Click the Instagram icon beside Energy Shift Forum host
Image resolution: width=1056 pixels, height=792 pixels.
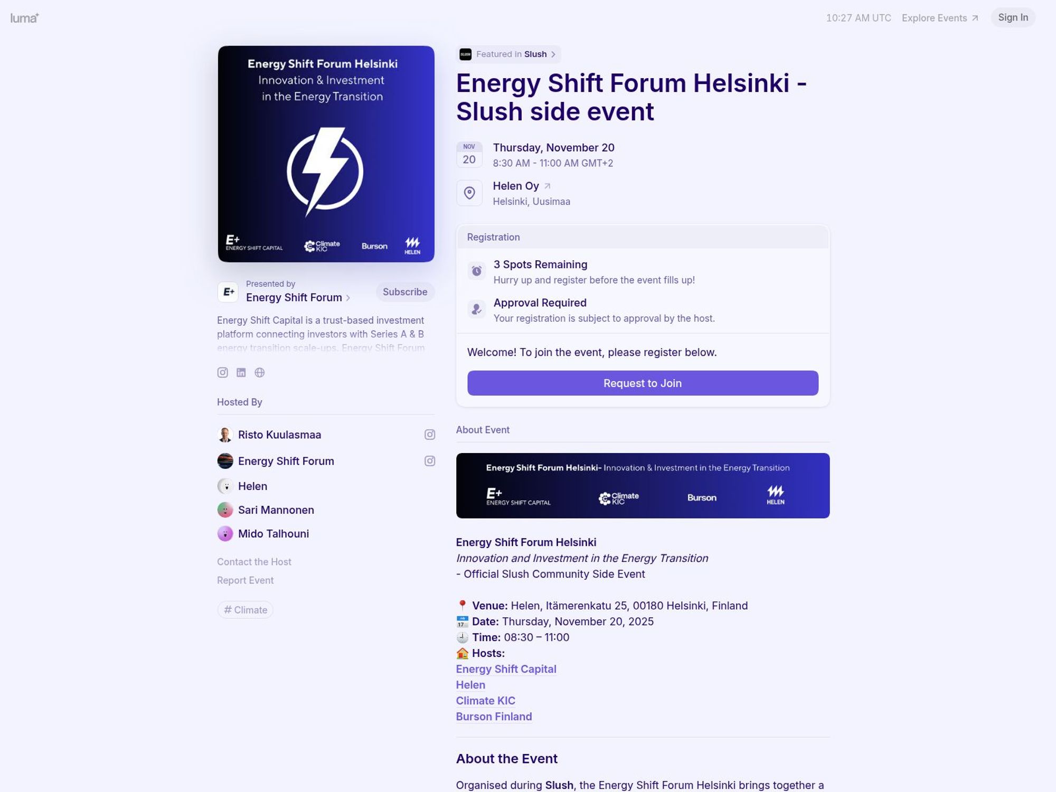coord(429,460)
